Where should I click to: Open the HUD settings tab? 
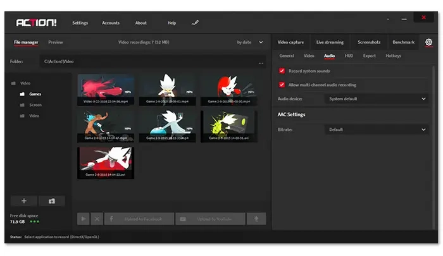click(x=349, y=56)
